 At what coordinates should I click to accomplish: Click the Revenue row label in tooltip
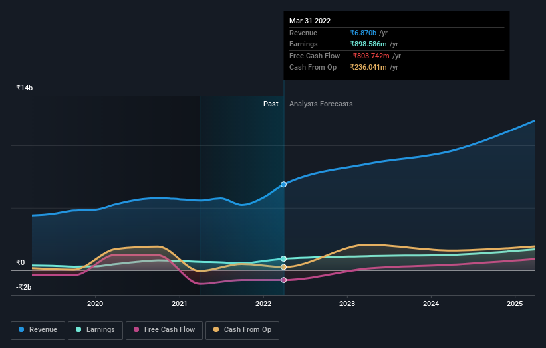(303, 33)
